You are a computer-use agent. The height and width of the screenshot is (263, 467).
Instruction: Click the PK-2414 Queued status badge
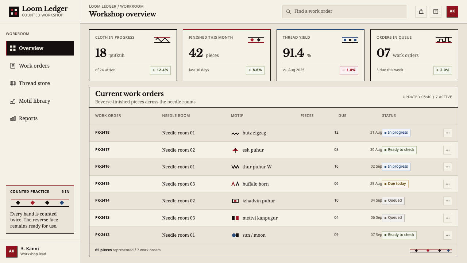click(393, 201)
